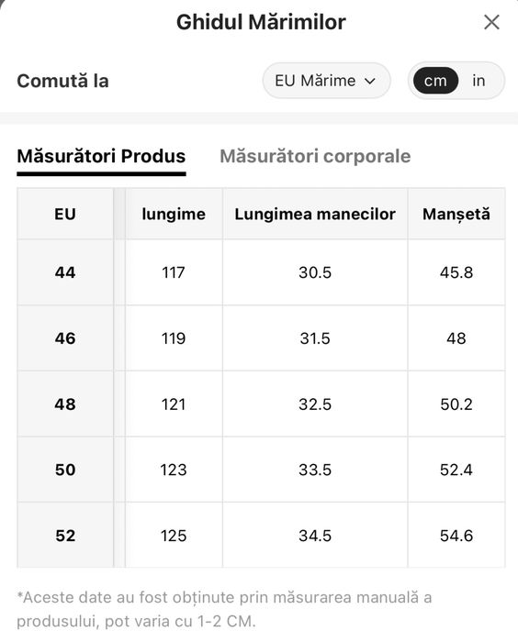Select size 46 row
Screen dimensions: 518x642
261,338
